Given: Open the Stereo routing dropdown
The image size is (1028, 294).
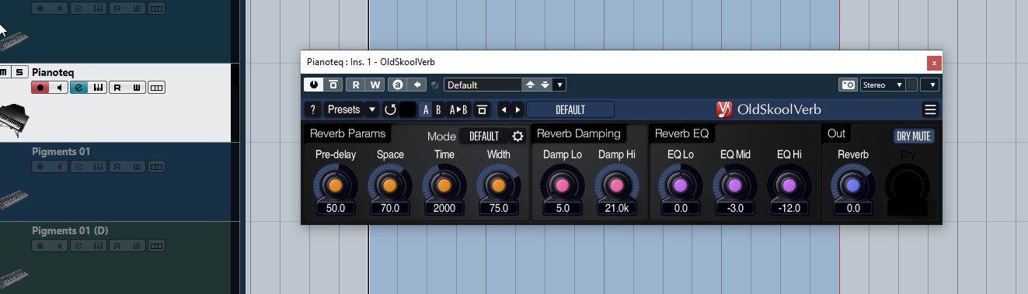Looking at the screenshot, I should coord(883,85).
